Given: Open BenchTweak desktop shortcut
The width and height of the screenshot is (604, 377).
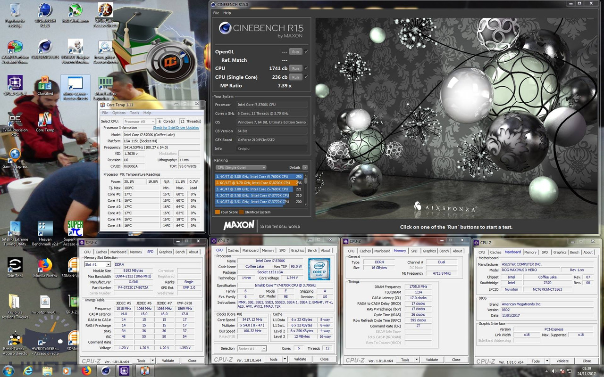Looking at the screenshot, I should pos(15,343).
